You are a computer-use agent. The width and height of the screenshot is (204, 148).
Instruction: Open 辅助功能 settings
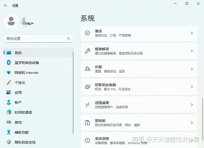(39, 132)
